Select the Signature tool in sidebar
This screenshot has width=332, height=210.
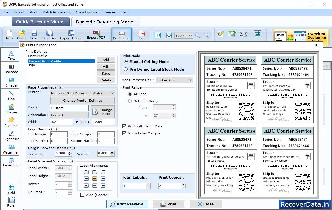coord(11,136)
